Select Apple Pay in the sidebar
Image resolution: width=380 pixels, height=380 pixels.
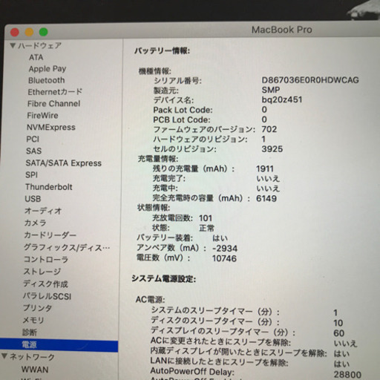point(47,69)
